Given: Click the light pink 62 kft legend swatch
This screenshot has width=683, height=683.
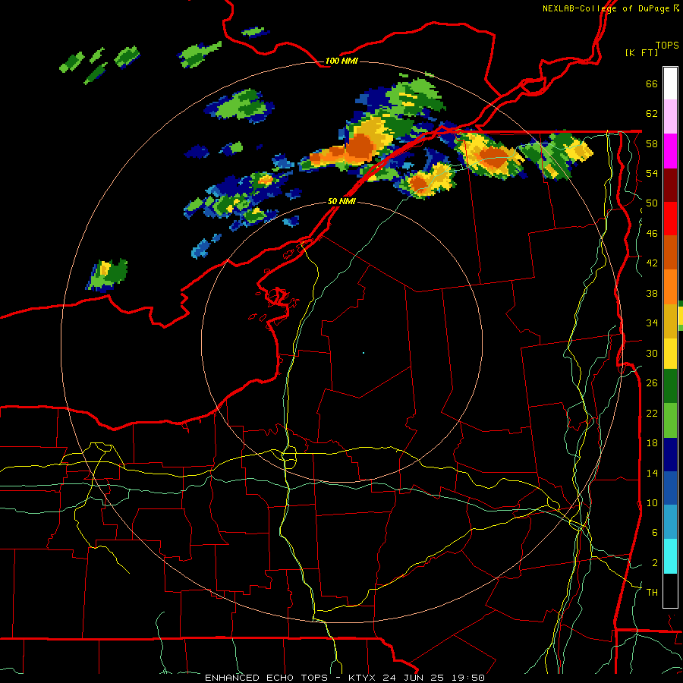Looking at the screenshot, I should tap(670, 116).
